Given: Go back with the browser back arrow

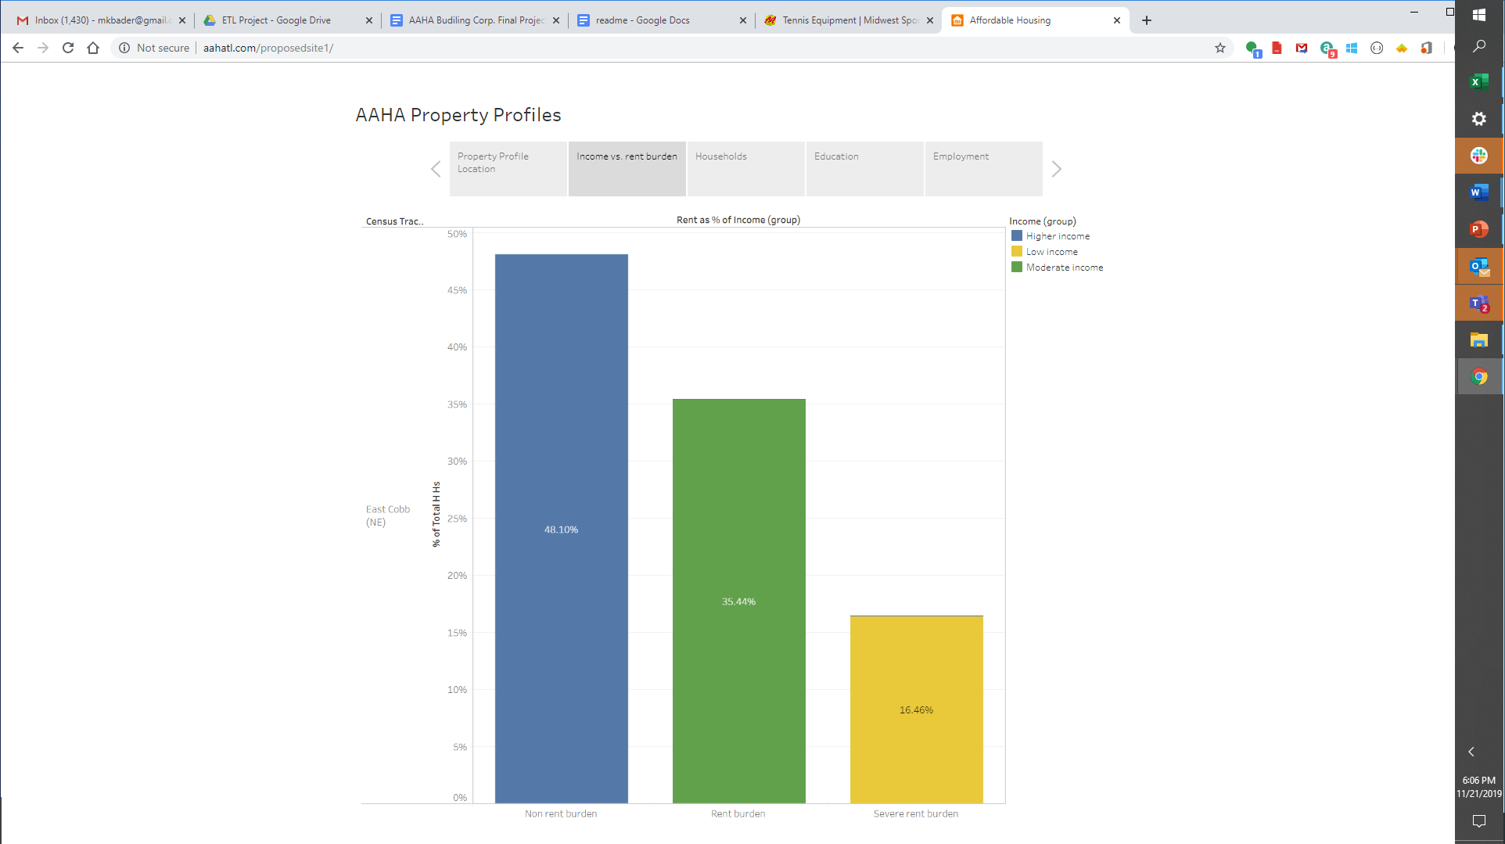Looking at the screenshot, I should point(18,48).
